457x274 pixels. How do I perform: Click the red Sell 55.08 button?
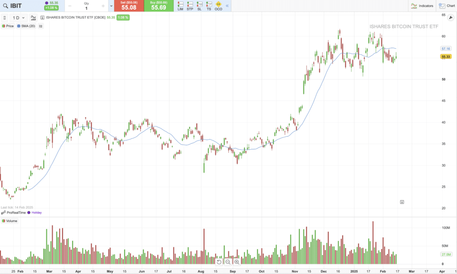tap(129, 6)
